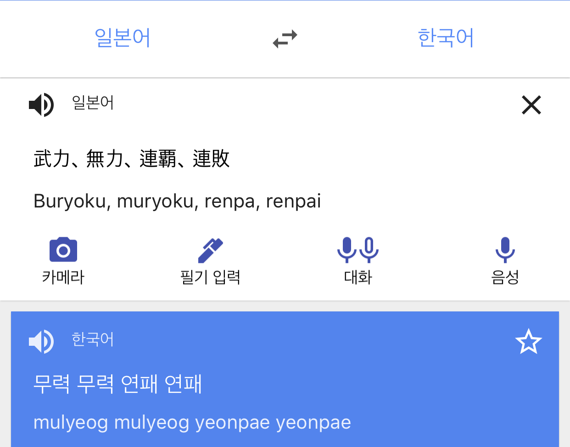The height and width of the screenshot is (447, 570).
Task: Tap the translated text 무력 무력 연패 연패
Action: [117, 384]
